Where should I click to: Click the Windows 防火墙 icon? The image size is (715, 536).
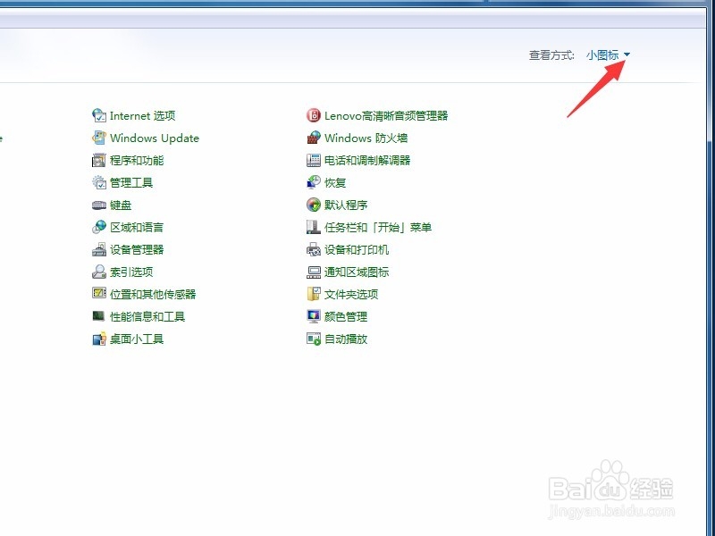[314, 138]
